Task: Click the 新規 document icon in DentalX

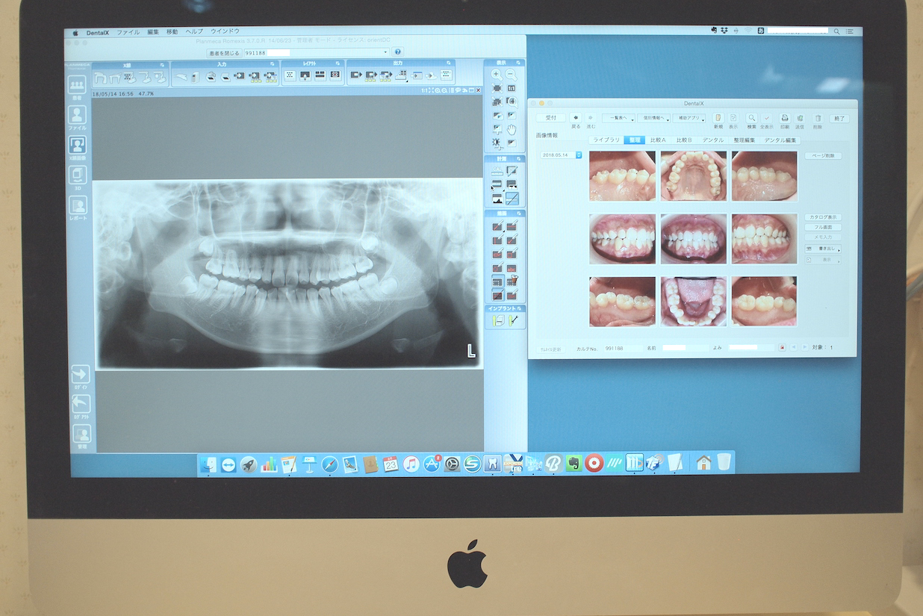Action: click(x=718, y=118)
